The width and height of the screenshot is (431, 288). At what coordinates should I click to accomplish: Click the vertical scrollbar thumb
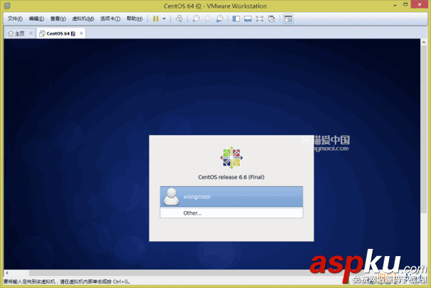(424, 129)
